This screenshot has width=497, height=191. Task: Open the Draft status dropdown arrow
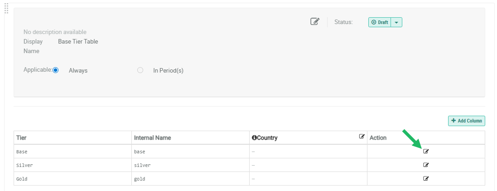(396, 22)
